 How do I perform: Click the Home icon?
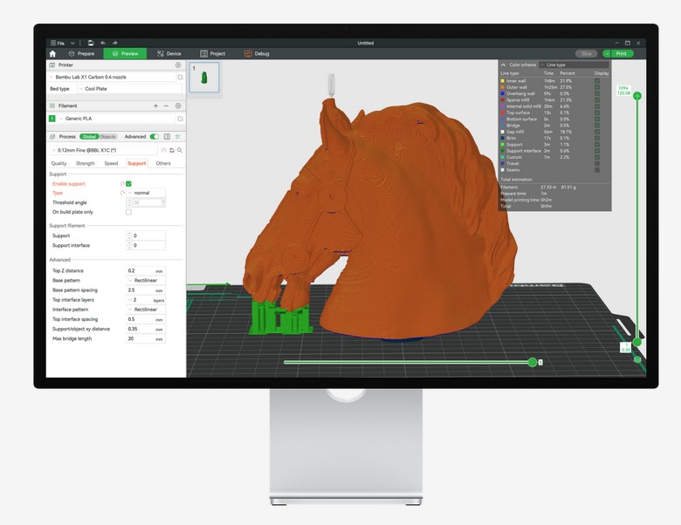[53, 53]
